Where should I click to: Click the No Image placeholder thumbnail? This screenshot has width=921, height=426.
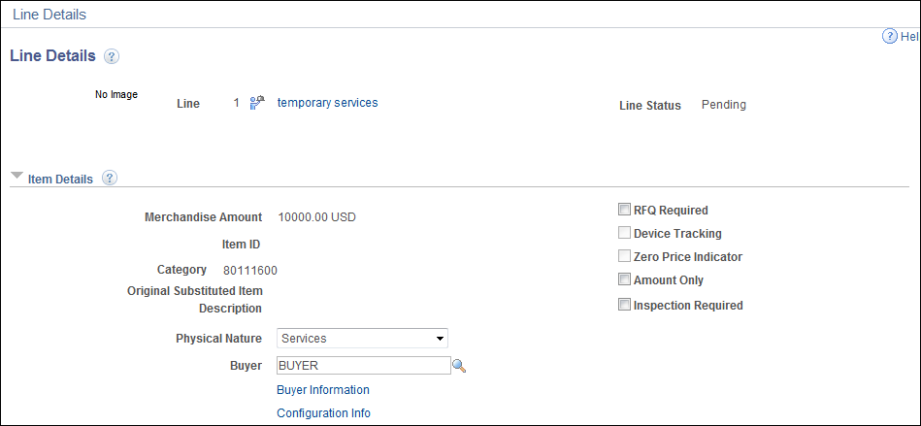(116, 94)
